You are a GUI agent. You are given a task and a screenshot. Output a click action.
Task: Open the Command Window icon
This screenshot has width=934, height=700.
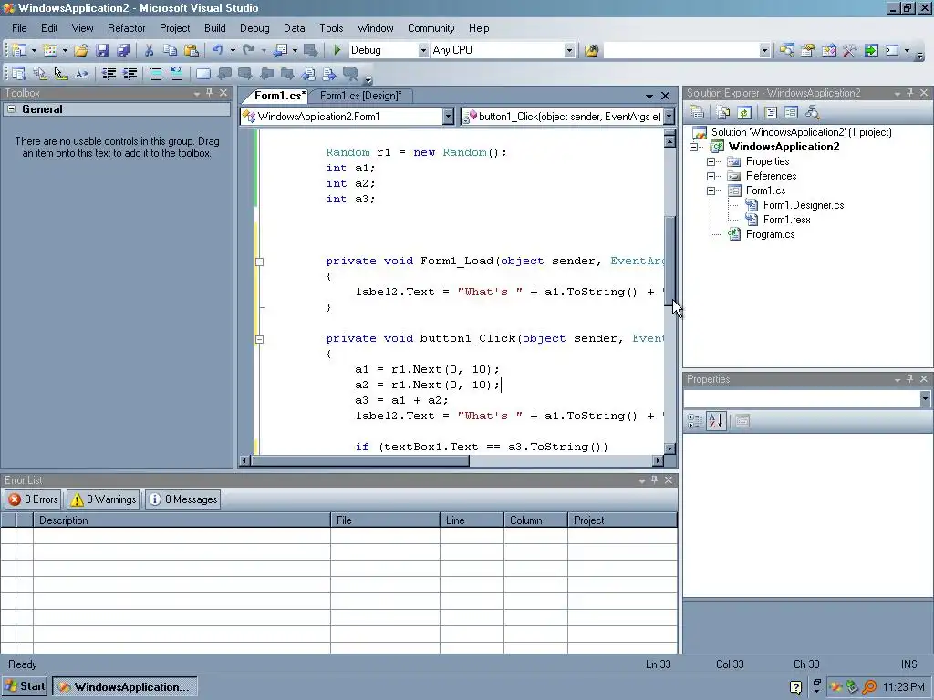coord(892,51)
